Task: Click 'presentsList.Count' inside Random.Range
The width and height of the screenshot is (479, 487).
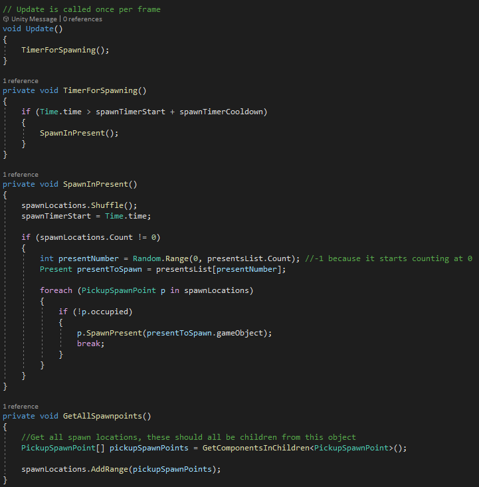Action: point(249,258)
